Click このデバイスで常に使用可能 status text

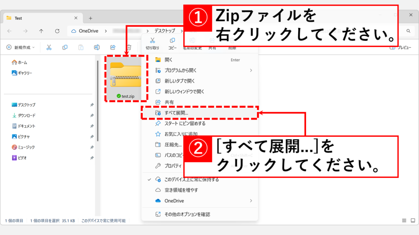(x=104, y=221)
